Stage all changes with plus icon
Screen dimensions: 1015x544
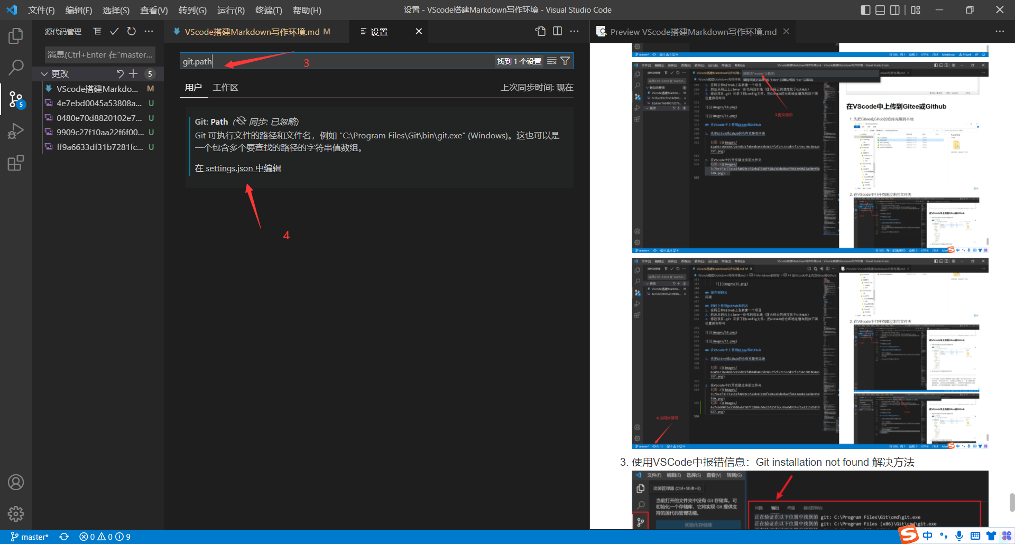click(133, 74)
